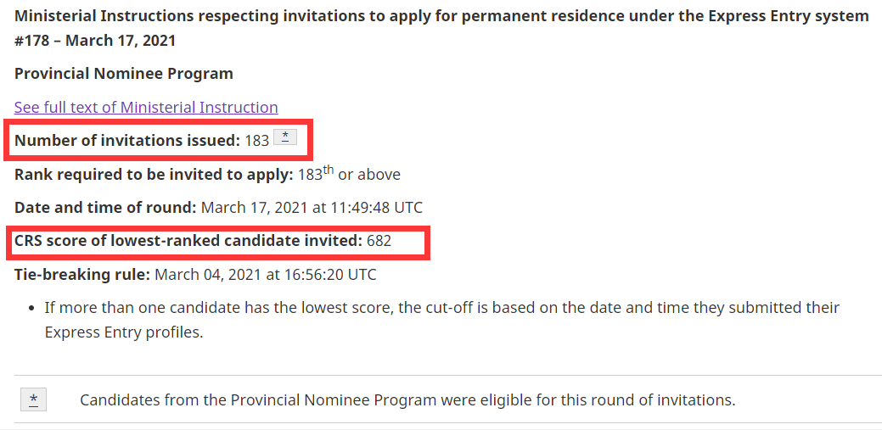Click the CRS score value 682
Viewport: 882px width, 430px height.
[379, 241]
